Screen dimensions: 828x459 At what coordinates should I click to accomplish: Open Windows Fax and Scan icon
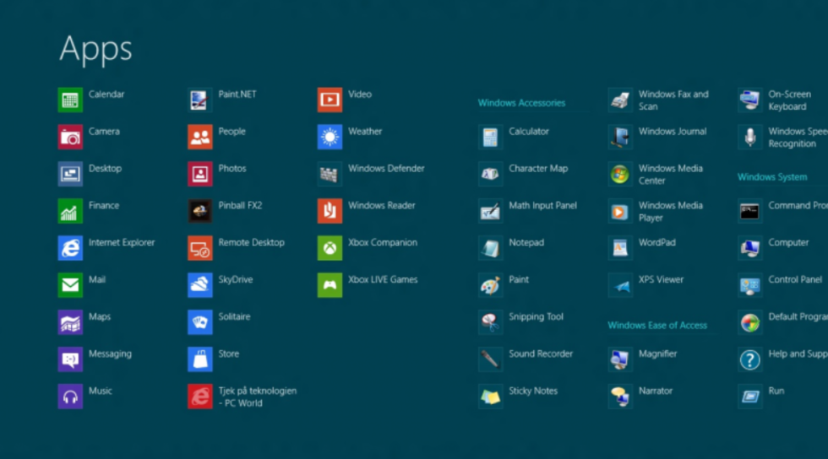(620, 100)
